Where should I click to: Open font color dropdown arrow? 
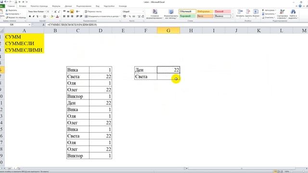pyautogui.click(x=60, y=16)
